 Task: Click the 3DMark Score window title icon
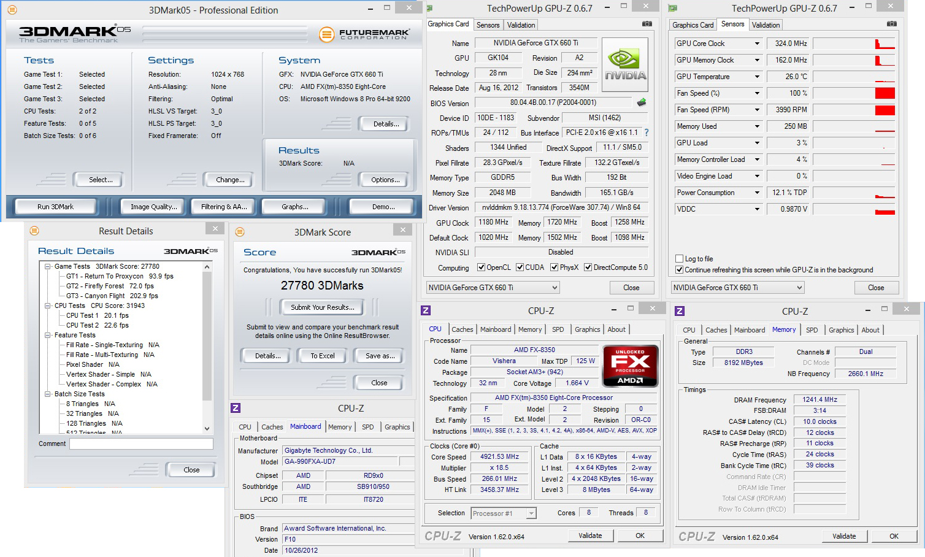pyautogui.click(x=240, y=231)
